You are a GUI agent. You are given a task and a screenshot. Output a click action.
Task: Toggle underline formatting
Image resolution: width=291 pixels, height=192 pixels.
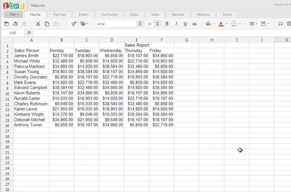[184, 24]
